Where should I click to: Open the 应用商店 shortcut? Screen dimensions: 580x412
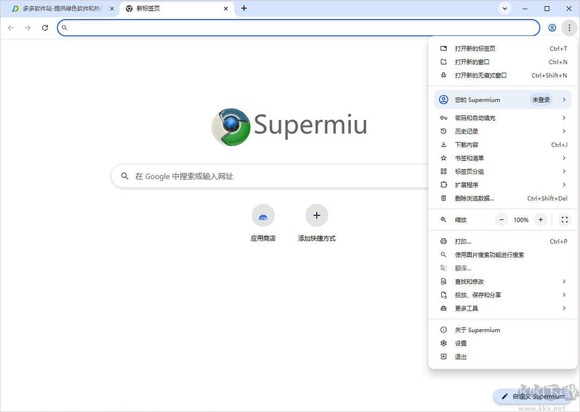263,223
